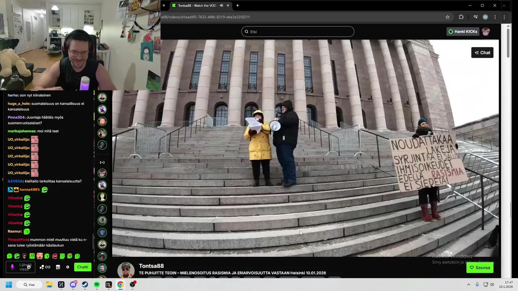
Task: Click the system tray microphone icon
Action: click(x=477, y=285)
